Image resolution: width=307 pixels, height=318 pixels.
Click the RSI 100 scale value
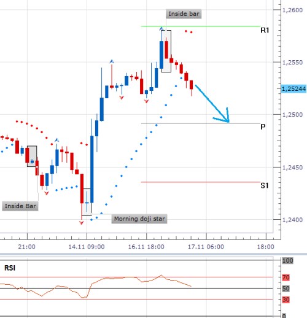(x=287, y=261)
